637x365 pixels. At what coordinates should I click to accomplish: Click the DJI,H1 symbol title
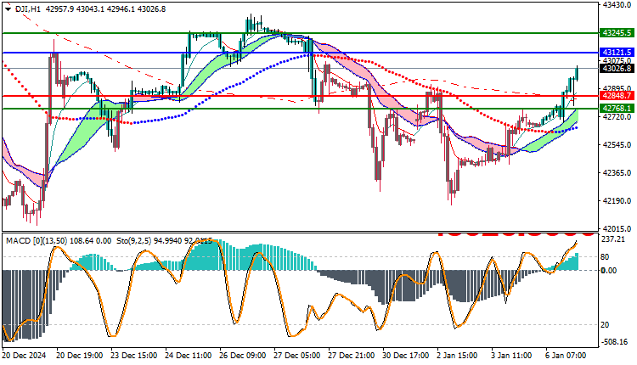(28, 9)
